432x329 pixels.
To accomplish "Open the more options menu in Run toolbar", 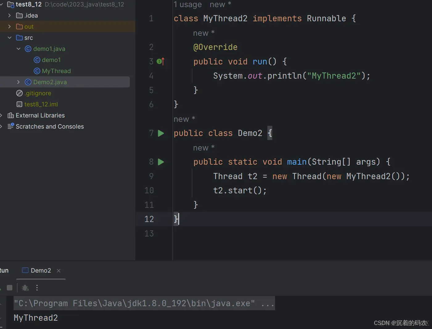I will 37,288.
